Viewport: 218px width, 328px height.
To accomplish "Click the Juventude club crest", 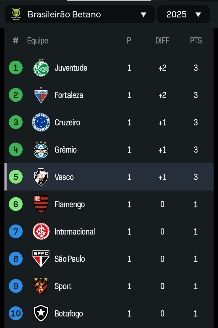I will [41, 68].
